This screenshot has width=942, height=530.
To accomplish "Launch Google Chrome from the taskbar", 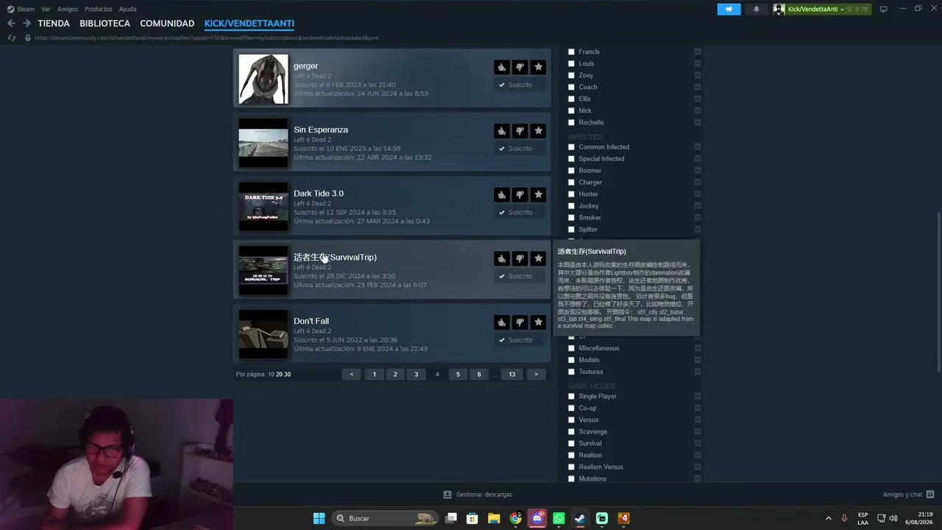I will (x=515, y=518).
